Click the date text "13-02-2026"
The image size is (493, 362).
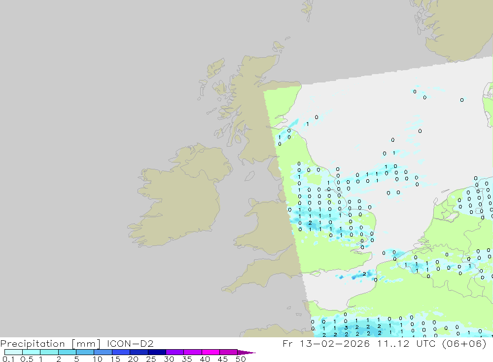click(x=335, y=343)
